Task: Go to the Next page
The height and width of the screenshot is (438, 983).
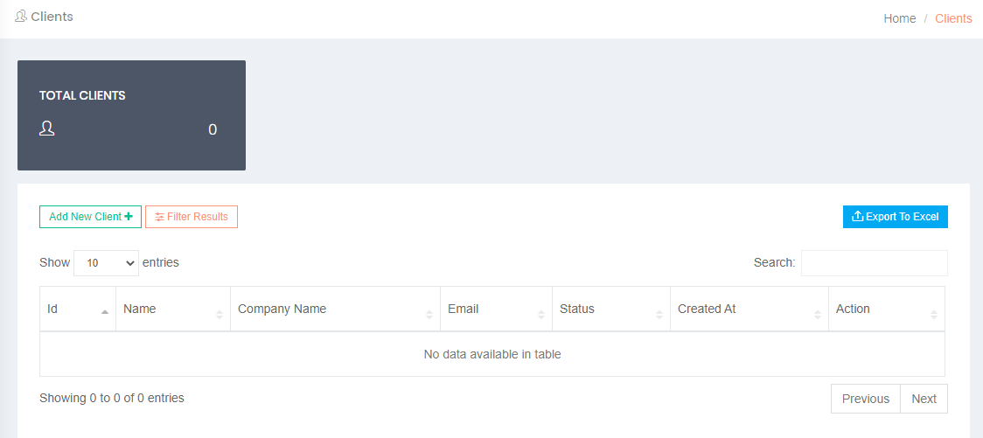Action: coord(924,399)
